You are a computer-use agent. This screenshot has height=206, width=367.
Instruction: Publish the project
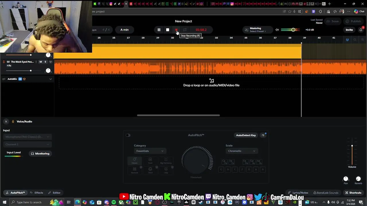(x=353, y=21)
